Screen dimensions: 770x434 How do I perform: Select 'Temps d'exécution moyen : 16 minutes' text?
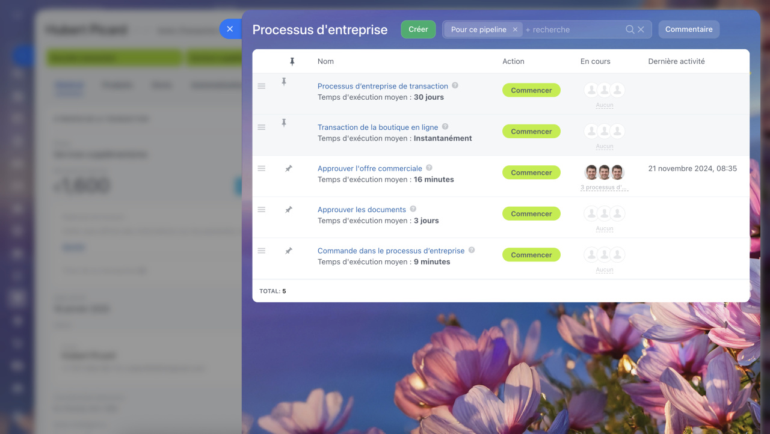point(386,180)
